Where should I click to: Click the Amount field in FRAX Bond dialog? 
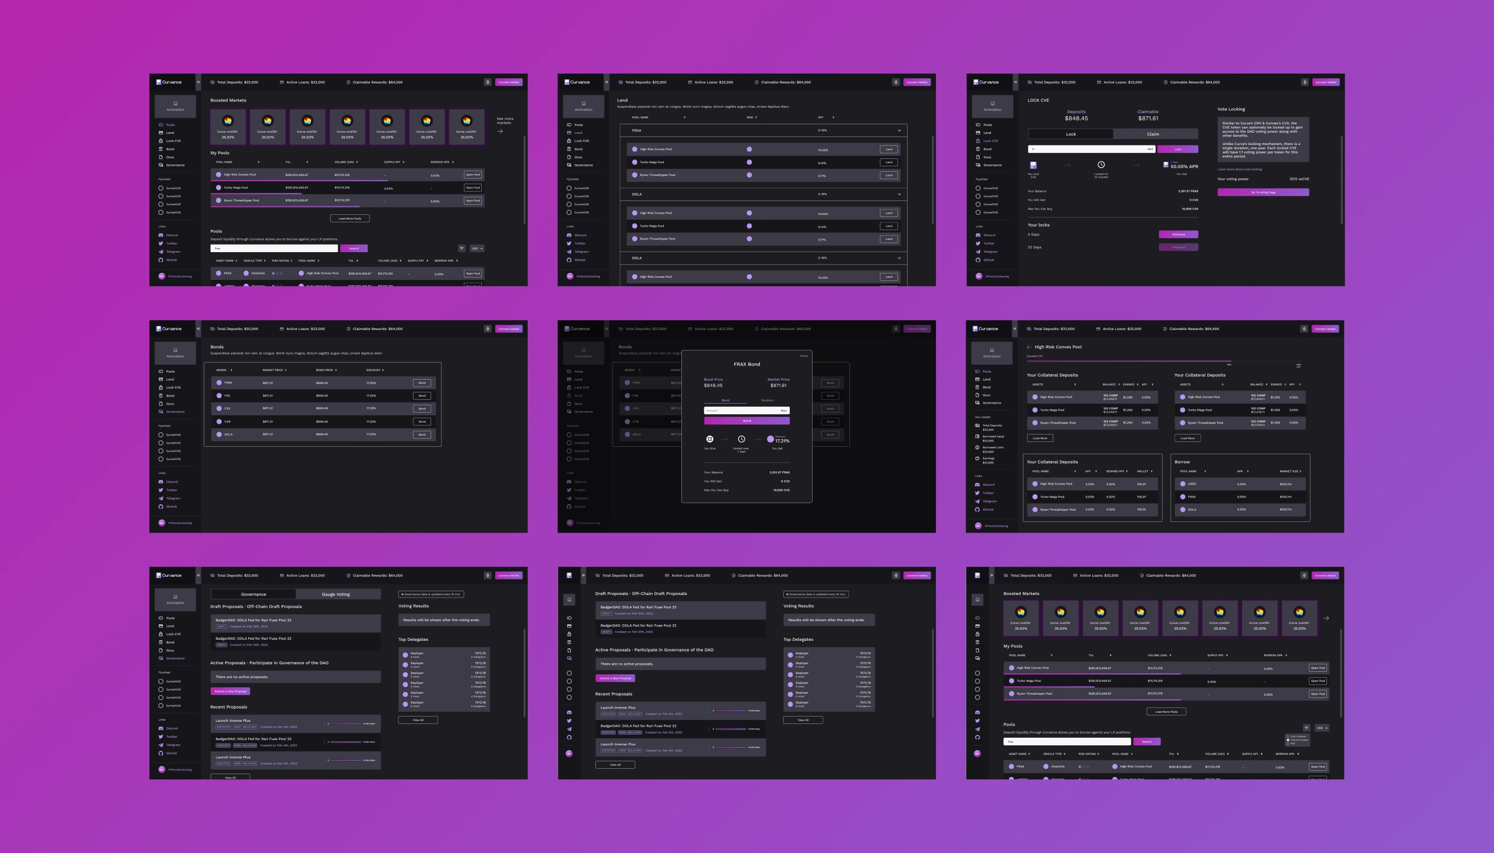(747, 411)
